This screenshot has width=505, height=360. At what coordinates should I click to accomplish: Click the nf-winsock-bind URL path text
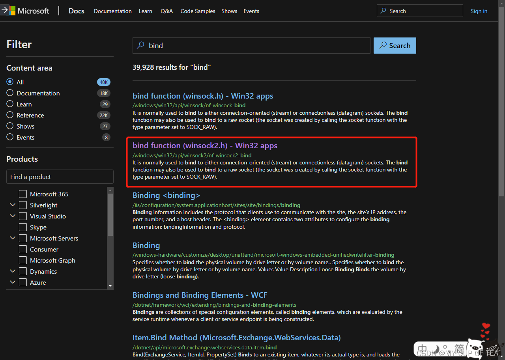189,105
